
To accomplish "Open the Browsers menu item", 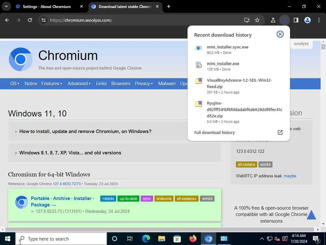I will [x=121, y=84].
